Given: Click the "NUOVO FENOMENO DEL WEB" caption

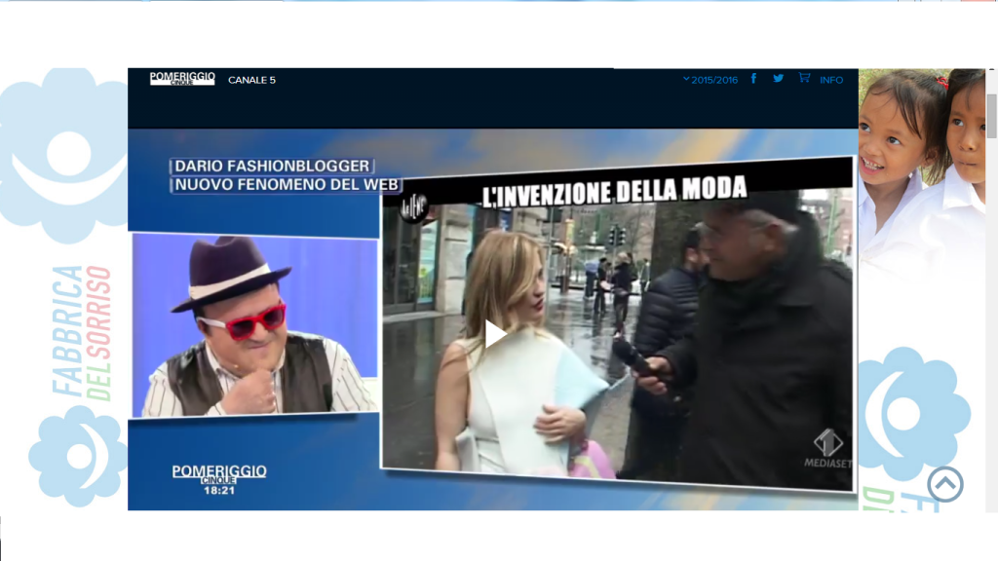Looking at the screenshot, I should (286, 184).
